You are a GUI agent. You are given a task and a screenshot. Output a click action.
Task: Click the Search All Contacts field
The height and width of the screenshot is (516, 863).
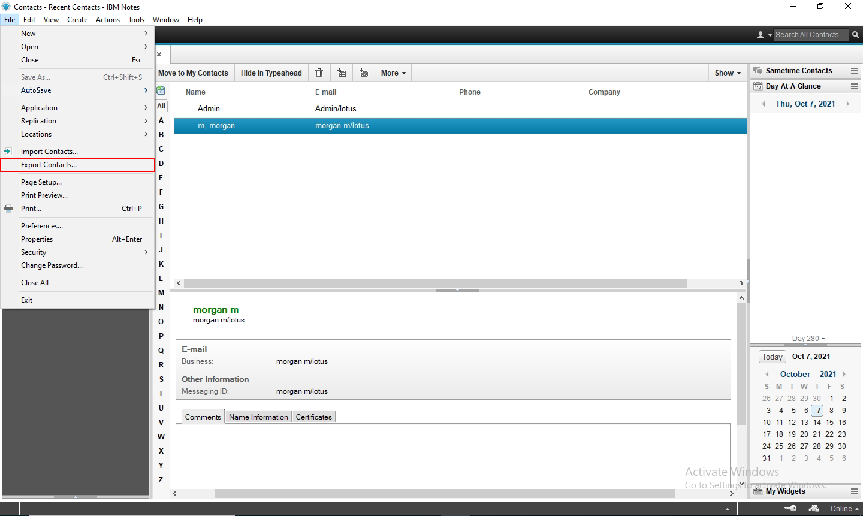pyautogui.click(x=811, y=35)
